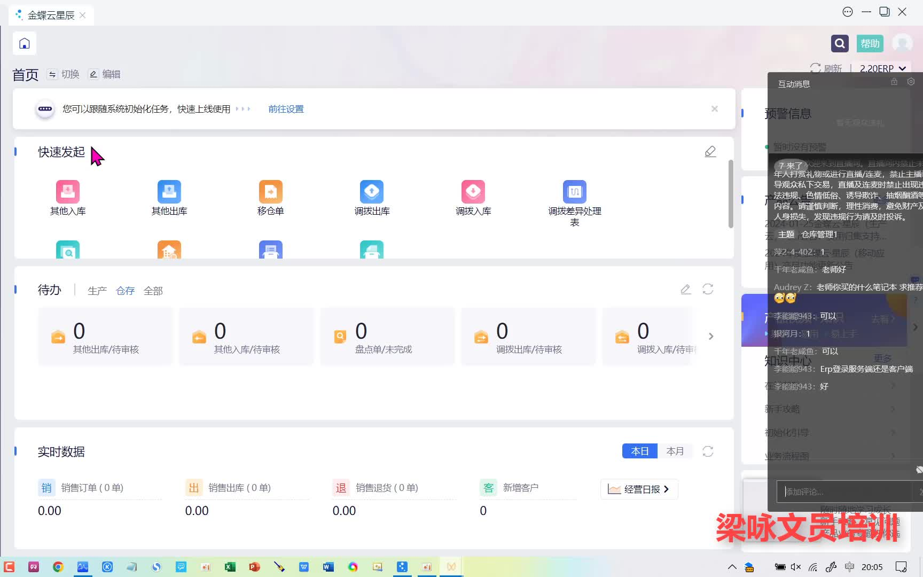The image size is (923, 577).
Task: Click the 销售出库 orange 出 icon
Action: pyautogui.click(x=194, y=488)
